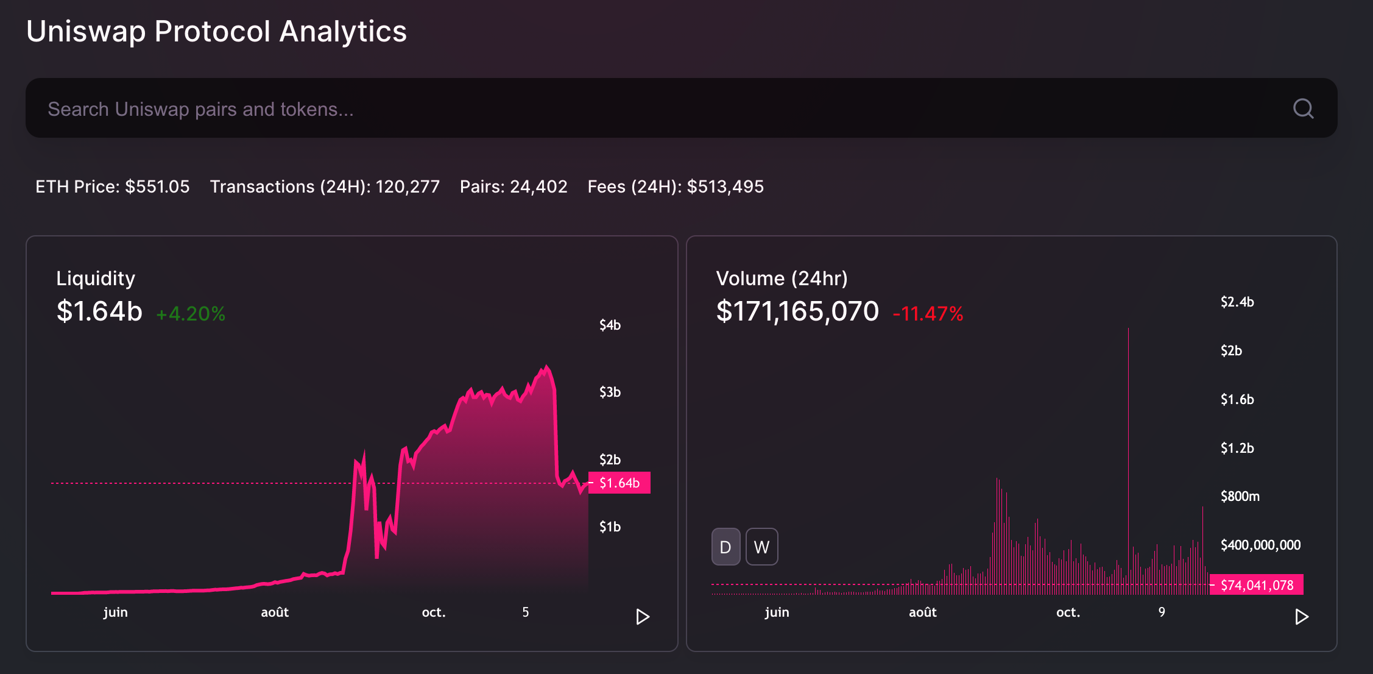The width and height of the screenshot is (1373, 674).
Task: Focus the Uniswap pairs search field
Action: pos(609,108)
